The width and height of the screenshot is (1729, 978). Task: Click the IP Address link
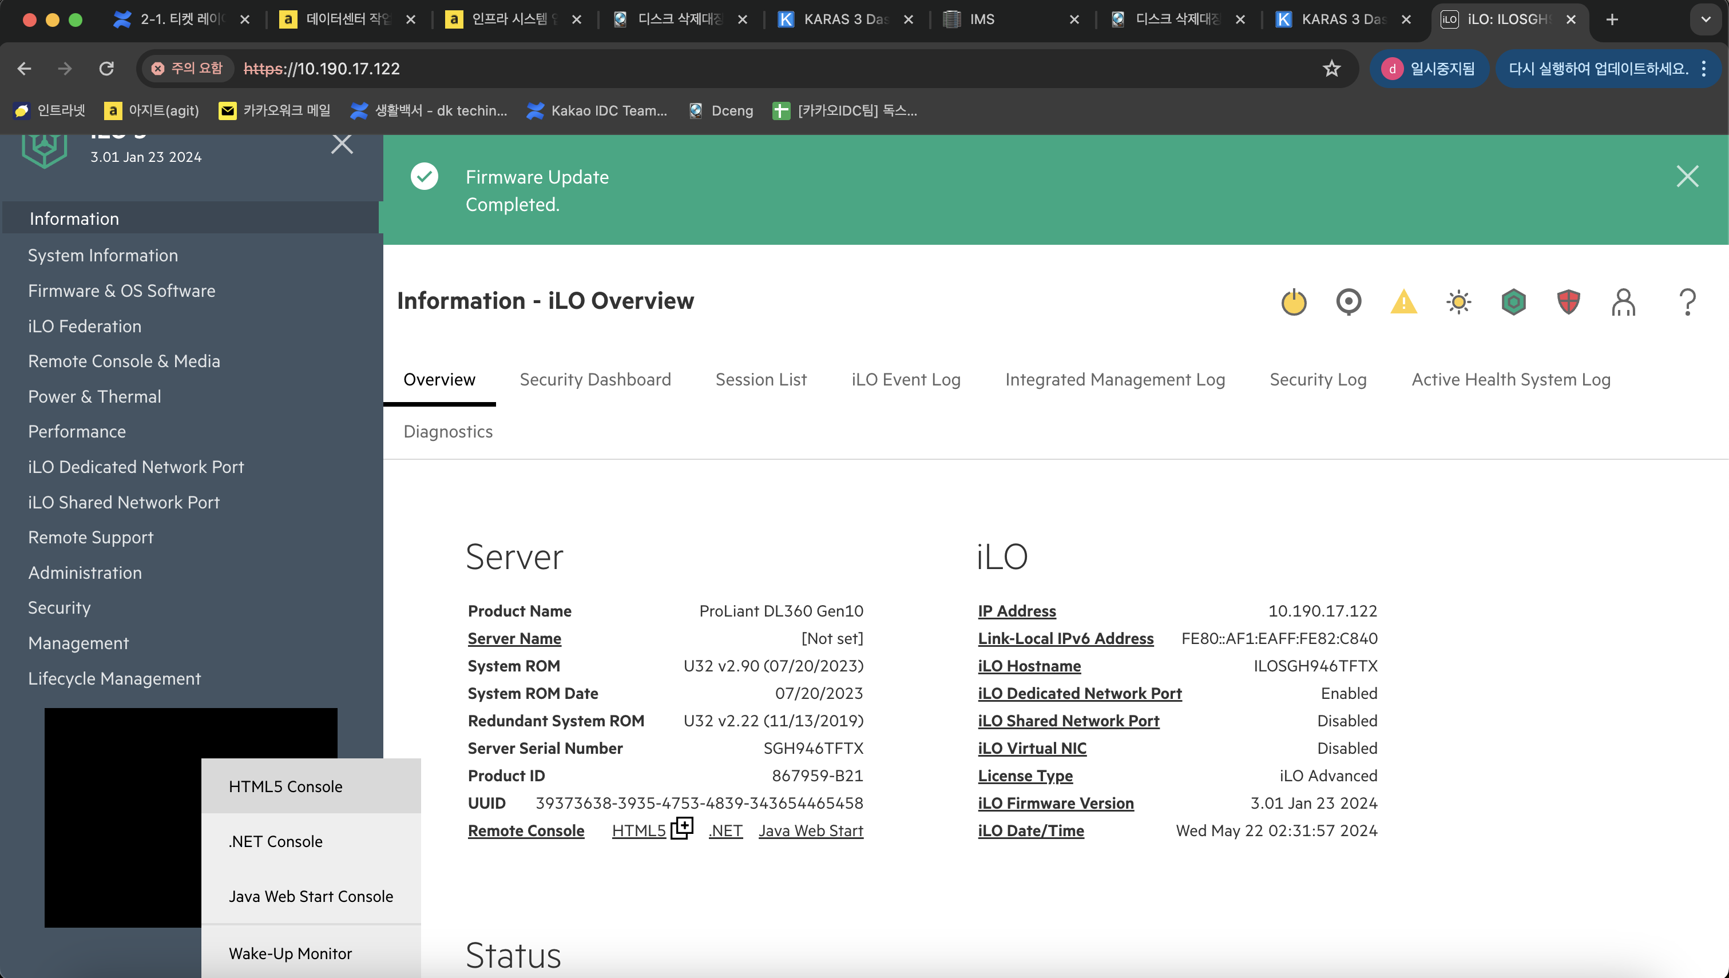pos(1017,611)
